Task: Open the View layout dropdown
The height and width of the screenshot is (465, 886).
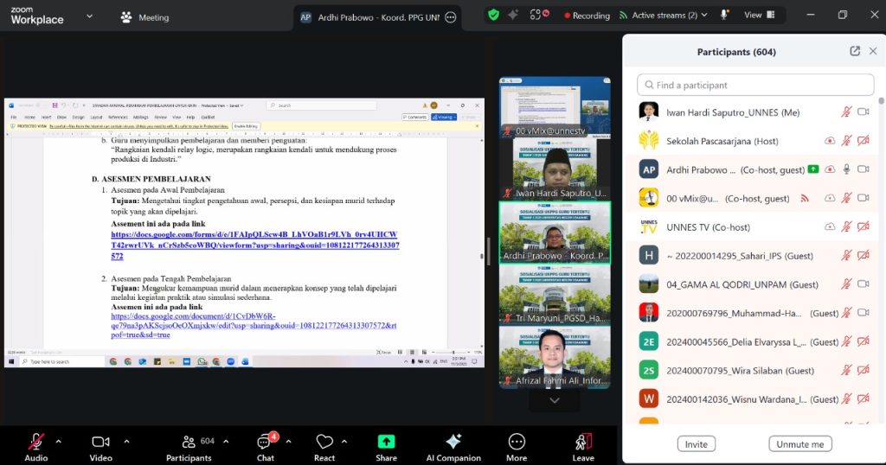Action: [758, 15]
